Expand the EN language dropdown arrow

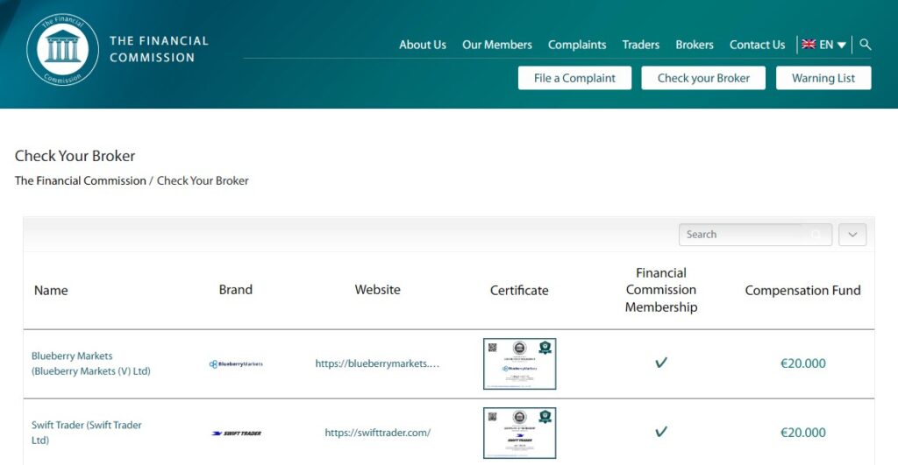(841, 45)
